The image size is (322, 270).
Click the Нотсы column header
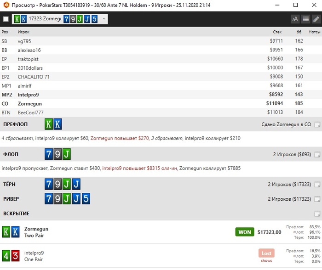(x=314, y=32)
